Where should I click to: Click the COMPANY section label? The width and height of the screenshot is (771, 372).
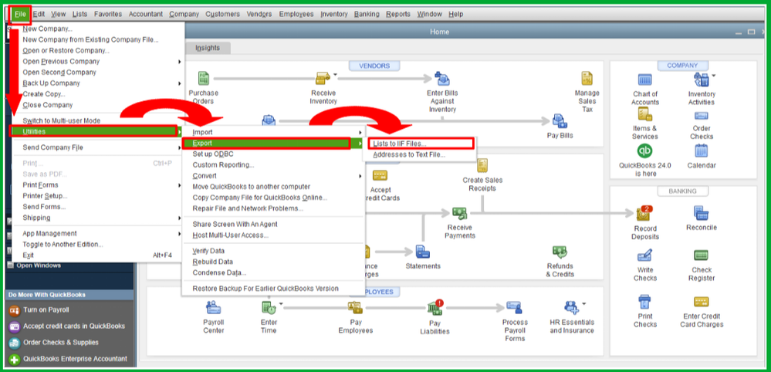click(x=682, y=66)
